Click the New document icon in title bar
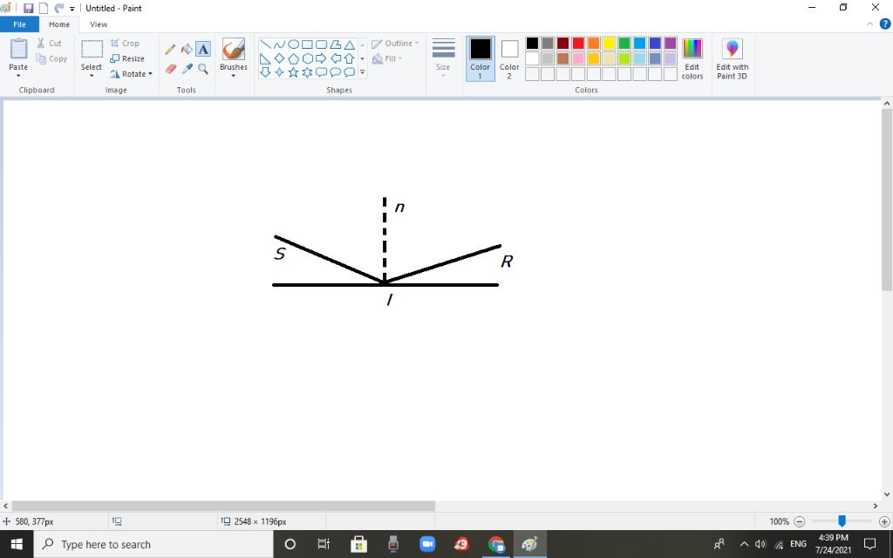 click(x=44, y=9)
